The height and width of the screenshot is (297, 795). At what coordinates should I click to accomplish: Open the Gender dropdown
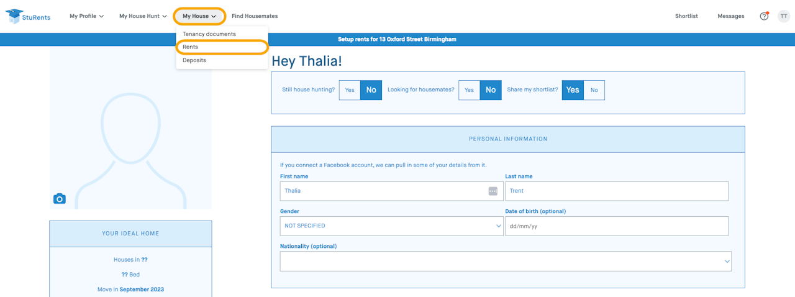[x=392, y=226]
